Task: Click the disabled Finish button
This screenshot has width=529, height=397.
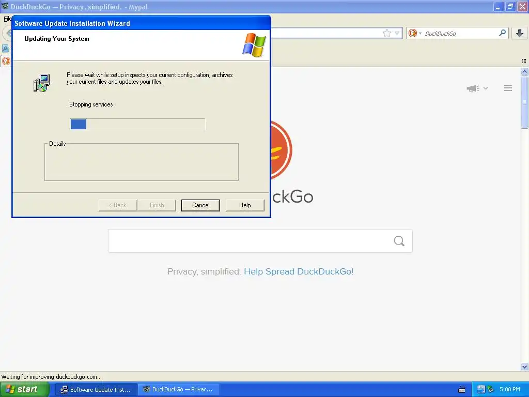Action: (157, 205)
